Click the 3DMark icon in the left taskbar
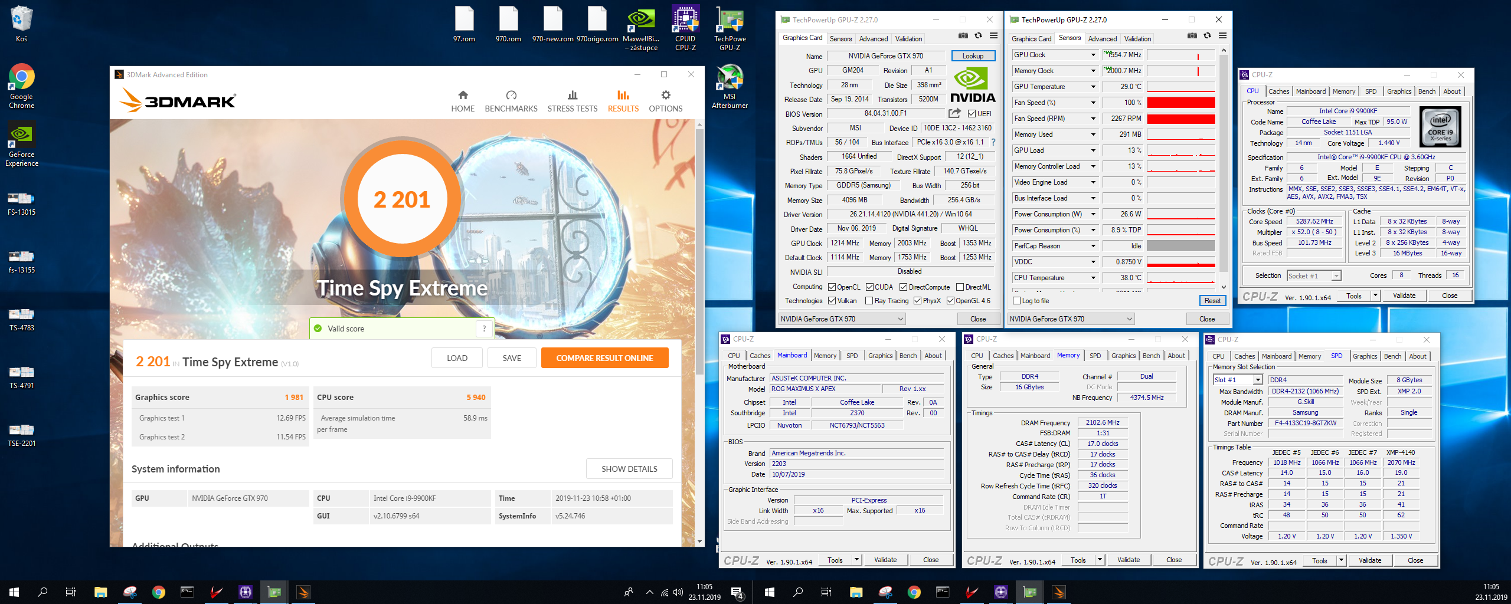This screenshot has height=604, width=1511. coord(303,592)
